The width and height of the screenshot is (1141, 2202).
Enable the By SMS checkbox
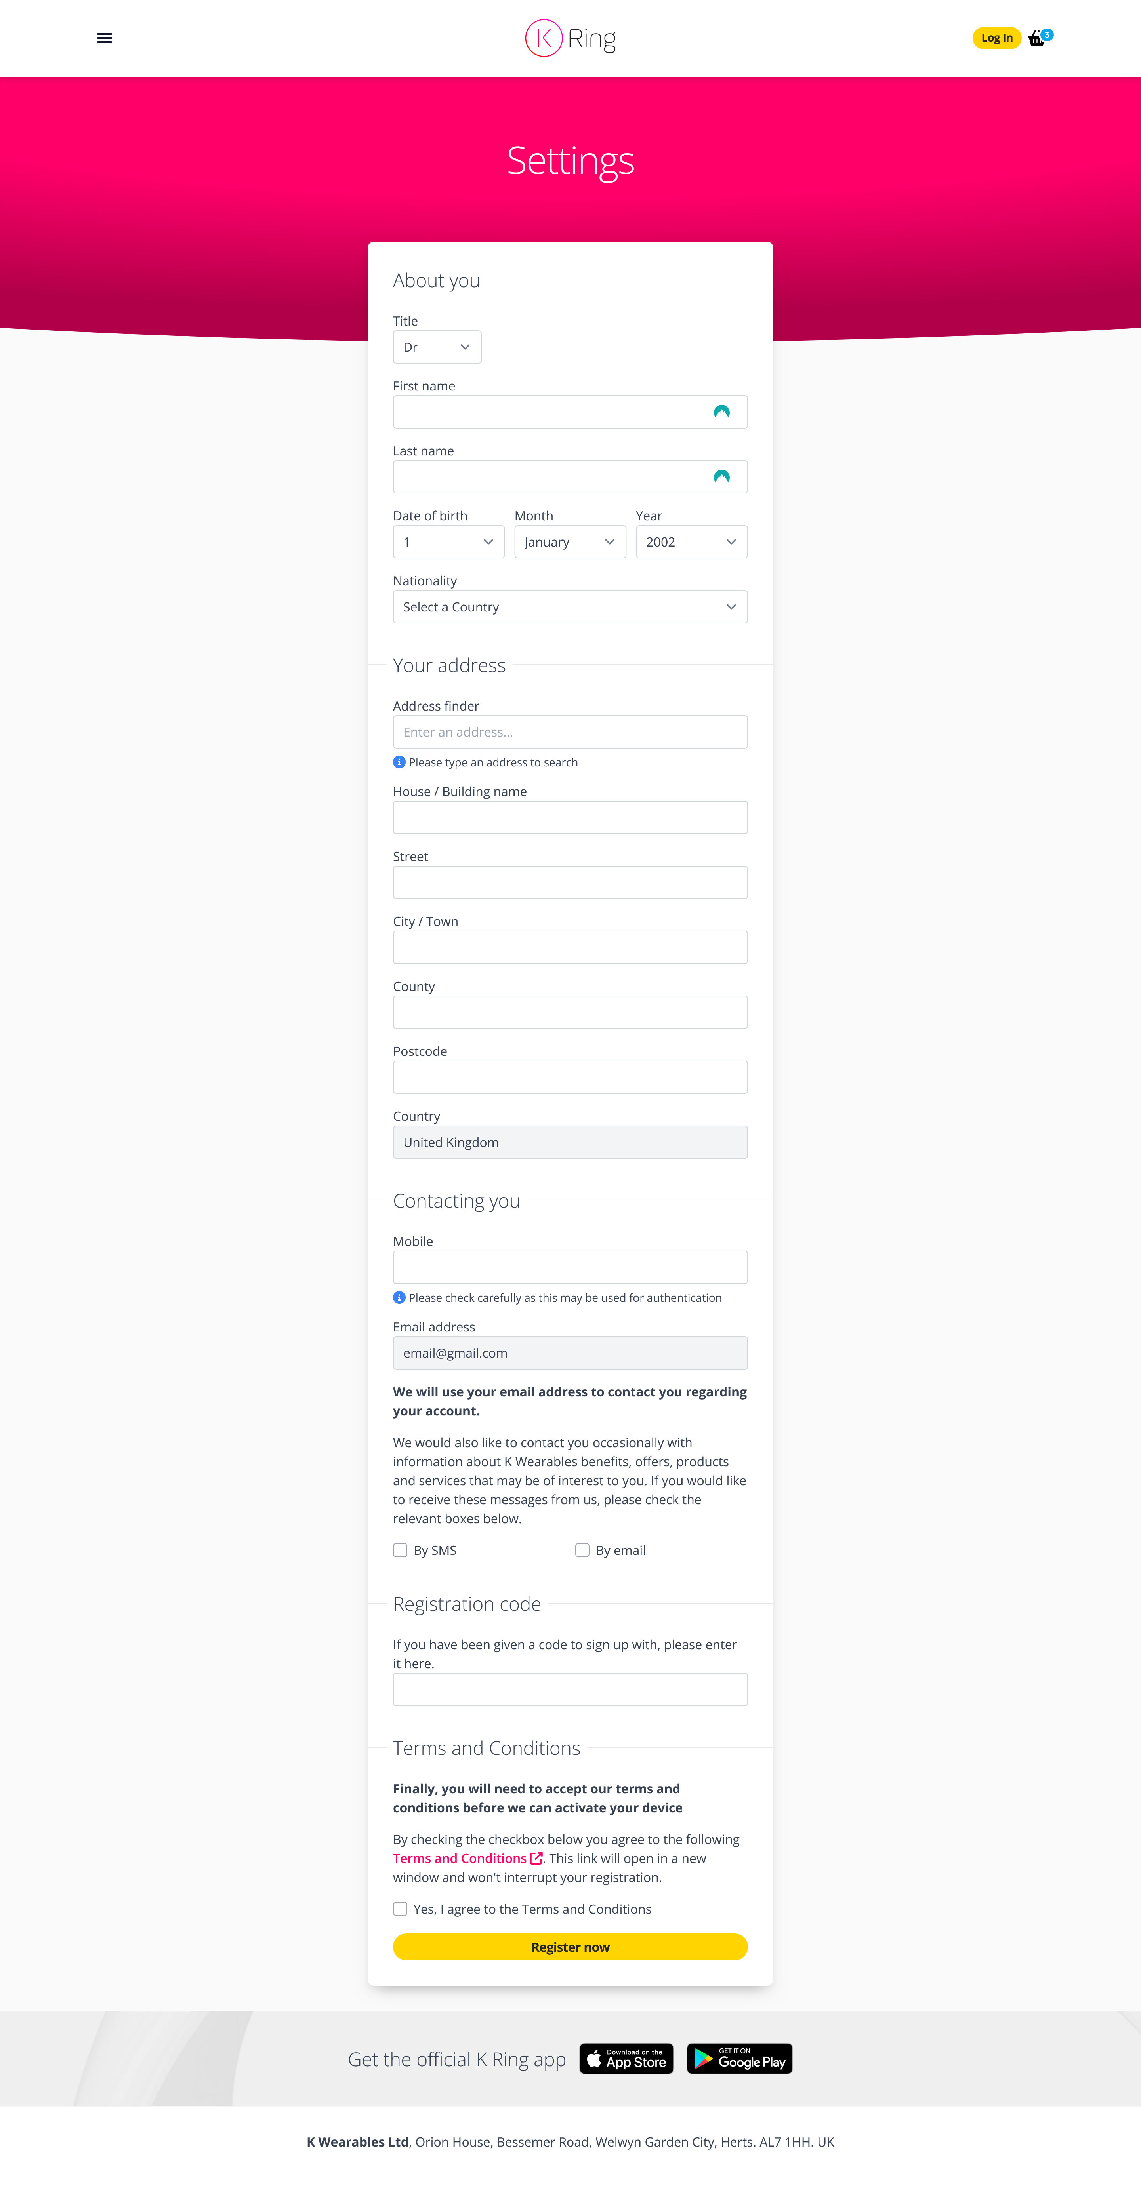400,1551
